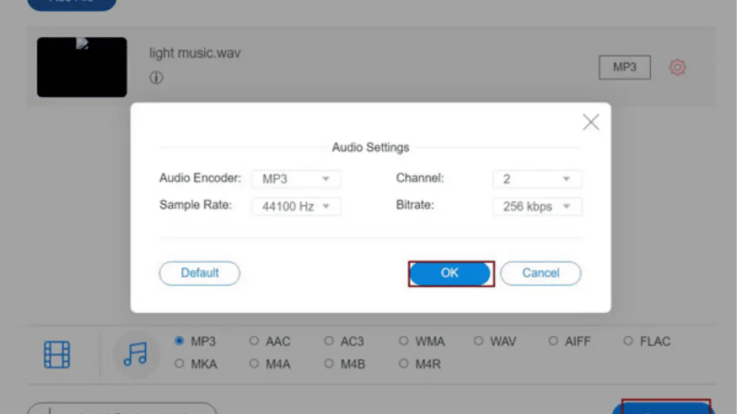
Task: Click the Bitrate label
Action: pyautogui.click(x=414, y=205)
